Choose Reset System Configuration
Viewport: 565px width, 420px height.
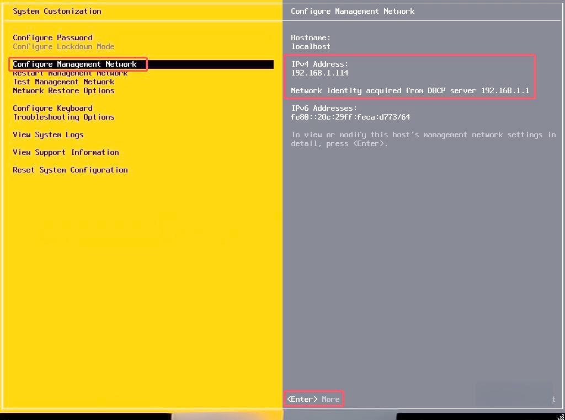point(70,170)
